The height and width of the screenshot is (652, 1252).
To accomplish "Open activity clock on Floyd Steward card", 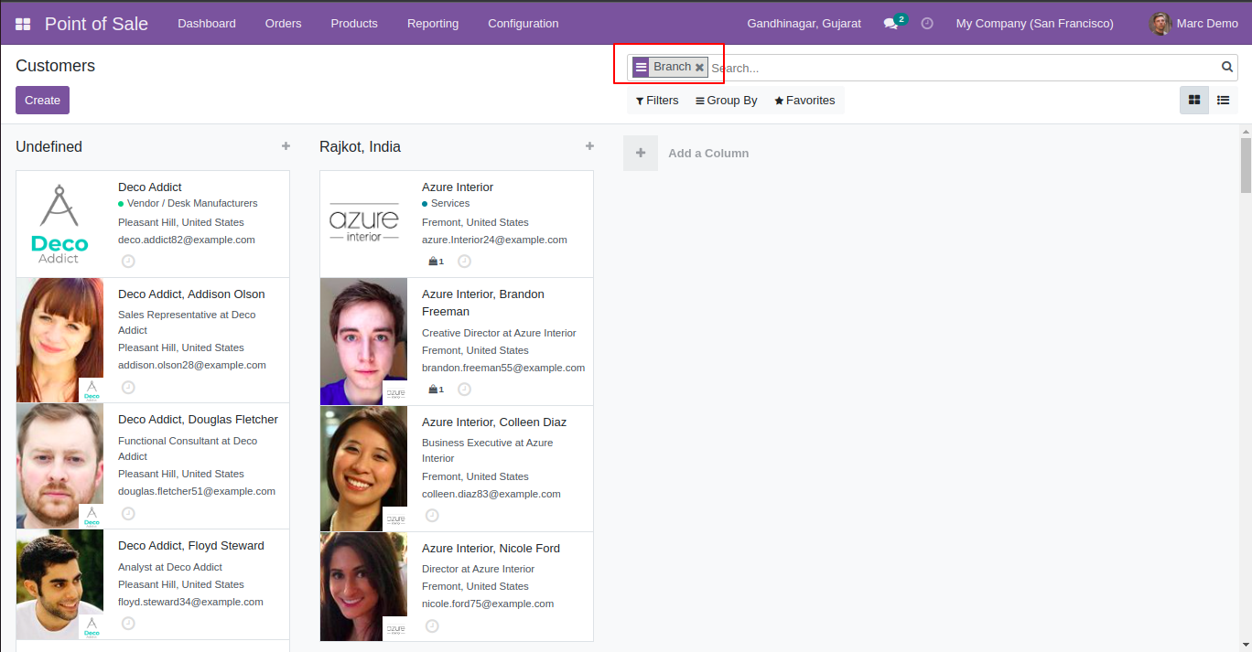I will pos(128,623).
